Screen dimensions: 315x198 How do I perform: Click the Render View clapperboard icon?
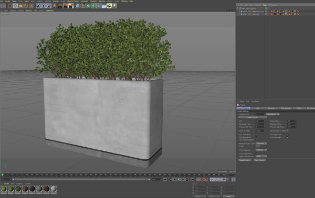(60, 6)
